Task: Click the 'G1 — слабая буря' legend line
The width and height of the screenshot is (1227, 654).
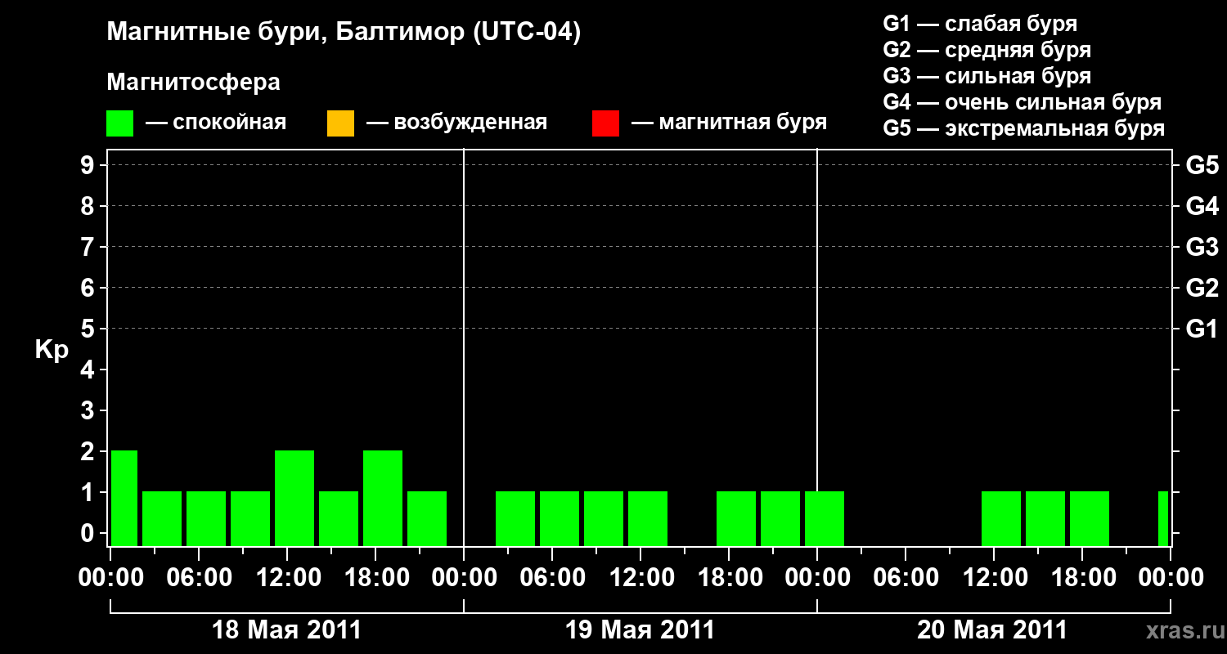Action: 980,23
